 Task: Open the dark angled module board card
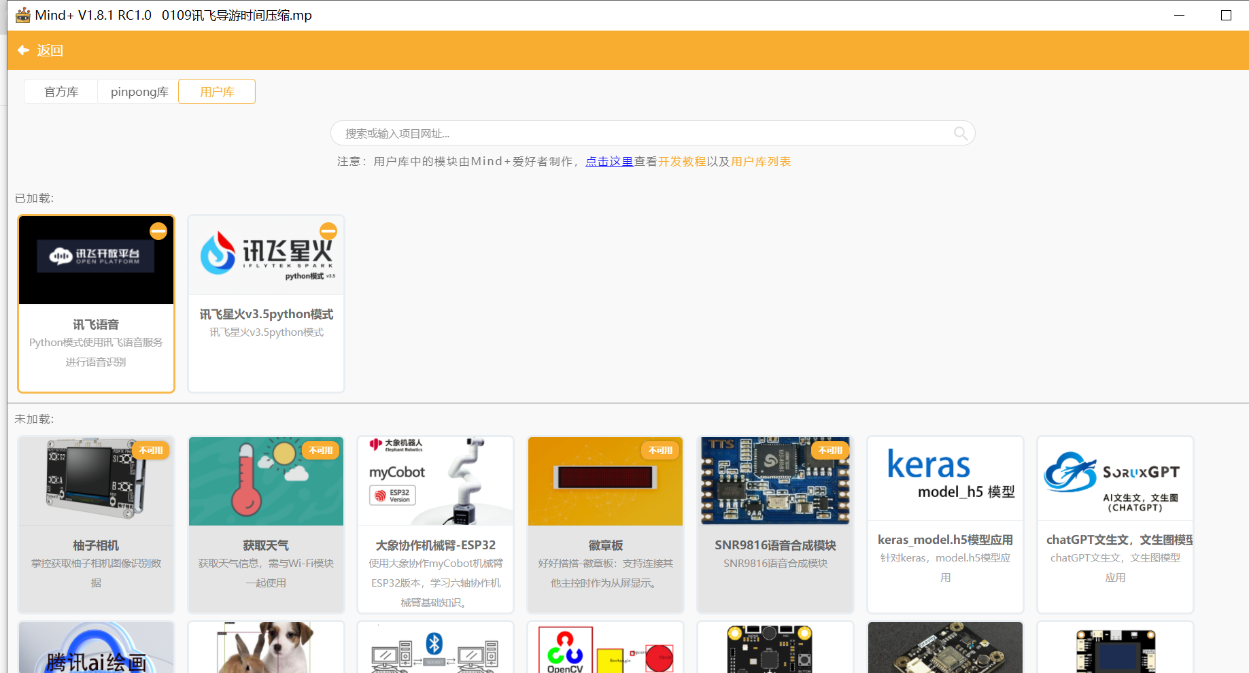coord(945,647)
